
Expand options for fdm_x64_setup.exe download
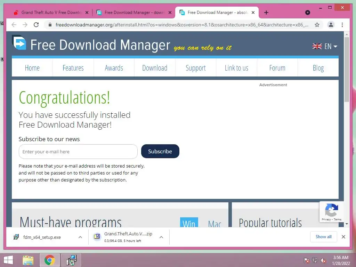click(80, 237)
